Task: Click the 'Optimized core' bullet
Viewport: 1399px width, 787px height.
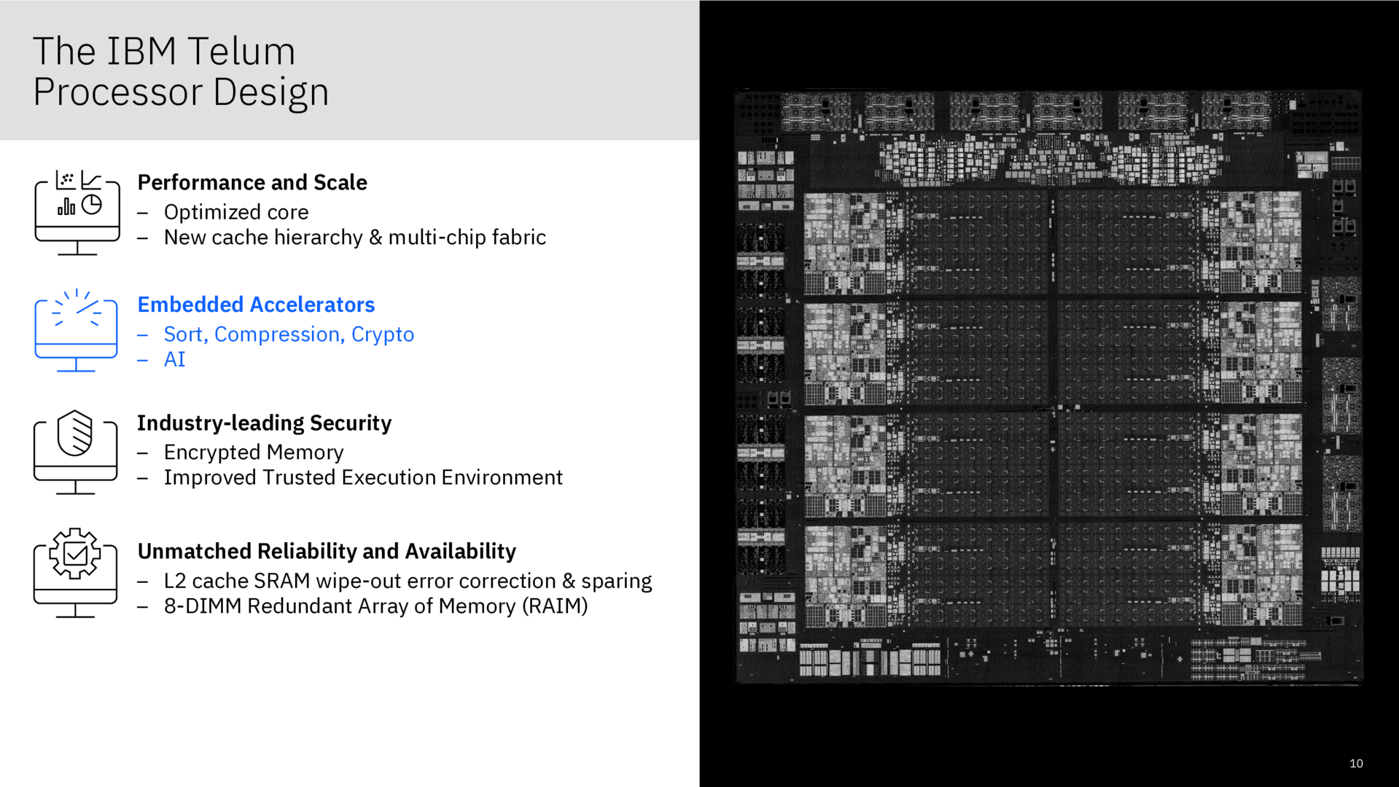Action: tap(236, 212)
